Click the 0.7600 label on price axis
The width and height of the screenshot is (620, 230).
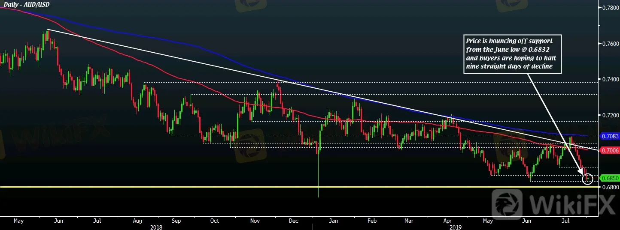[610, 44]
